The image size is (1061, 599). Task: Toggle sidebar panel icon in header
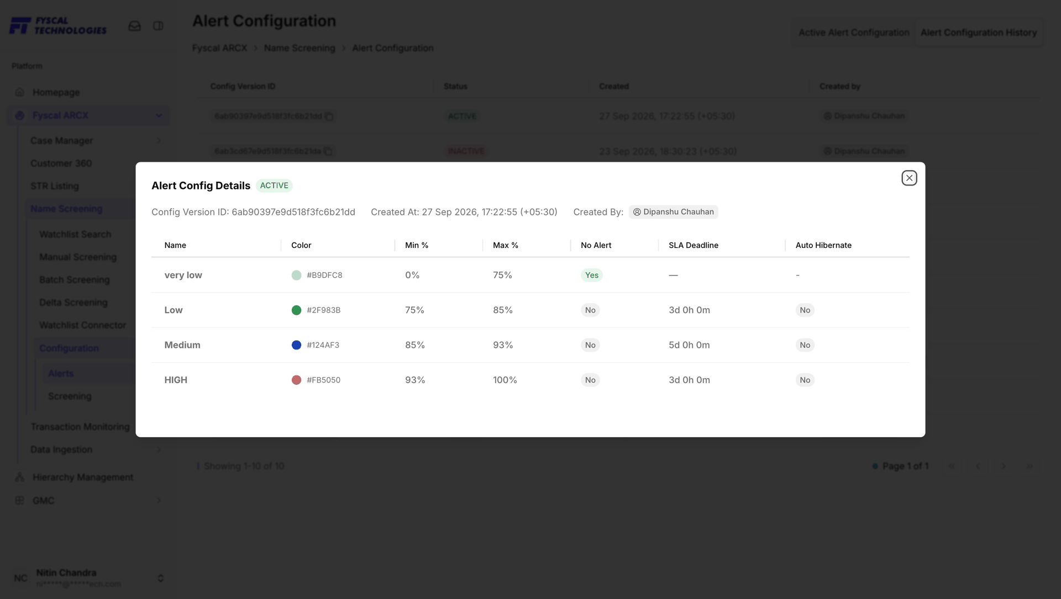pos(158,26)
